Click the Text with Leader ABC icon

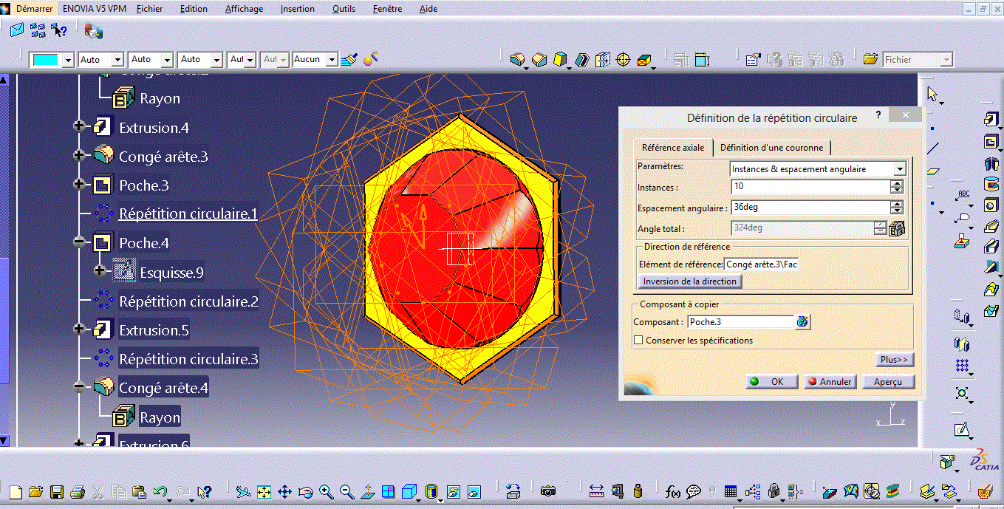pos(963,194)
